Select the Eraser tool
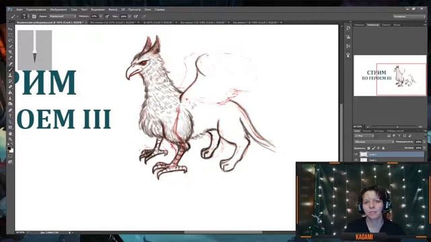This screenshot has width=431, height=242. click(10, 87)
